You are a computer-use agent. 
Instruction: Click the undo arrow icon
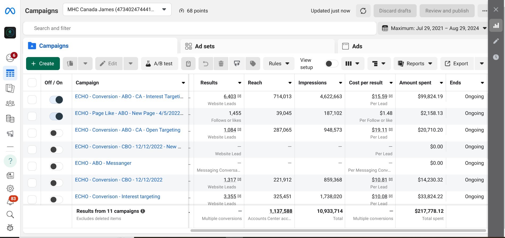click(x=206, y=64)
